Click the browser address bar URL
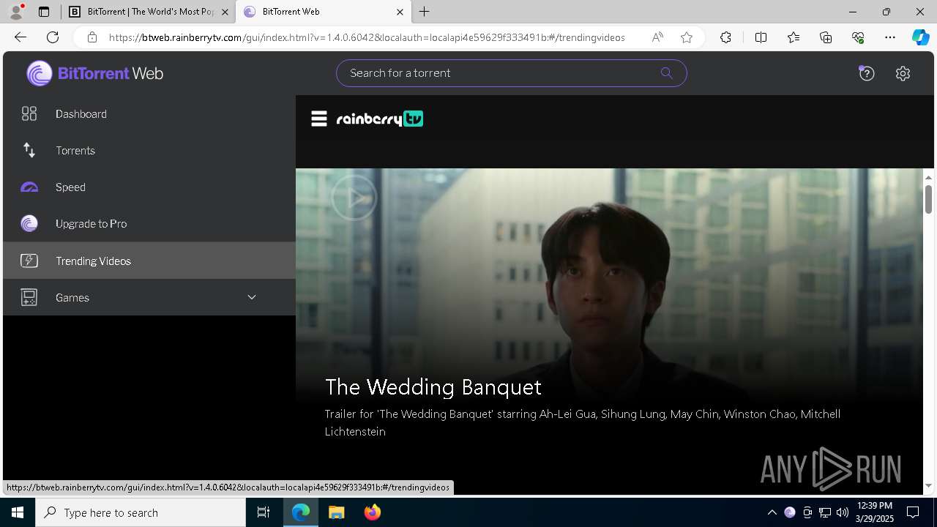 coord(367,37)
